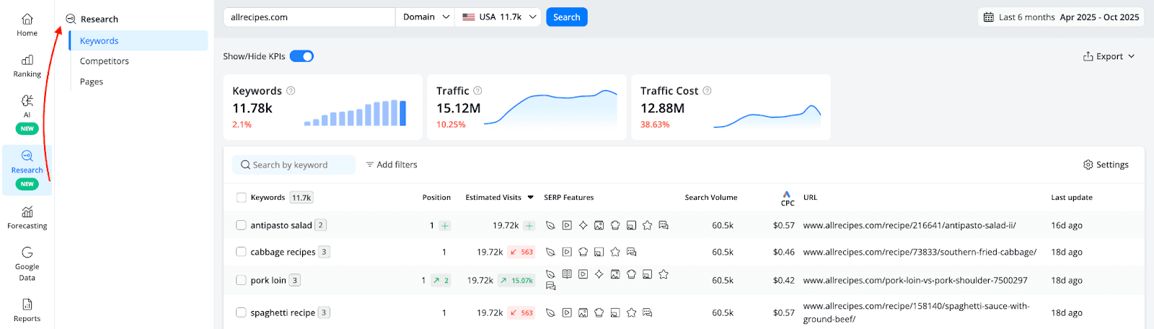
Task: Open the Ranking section in the sidebar
Action: pyautogui.click(x=27, y=66)
